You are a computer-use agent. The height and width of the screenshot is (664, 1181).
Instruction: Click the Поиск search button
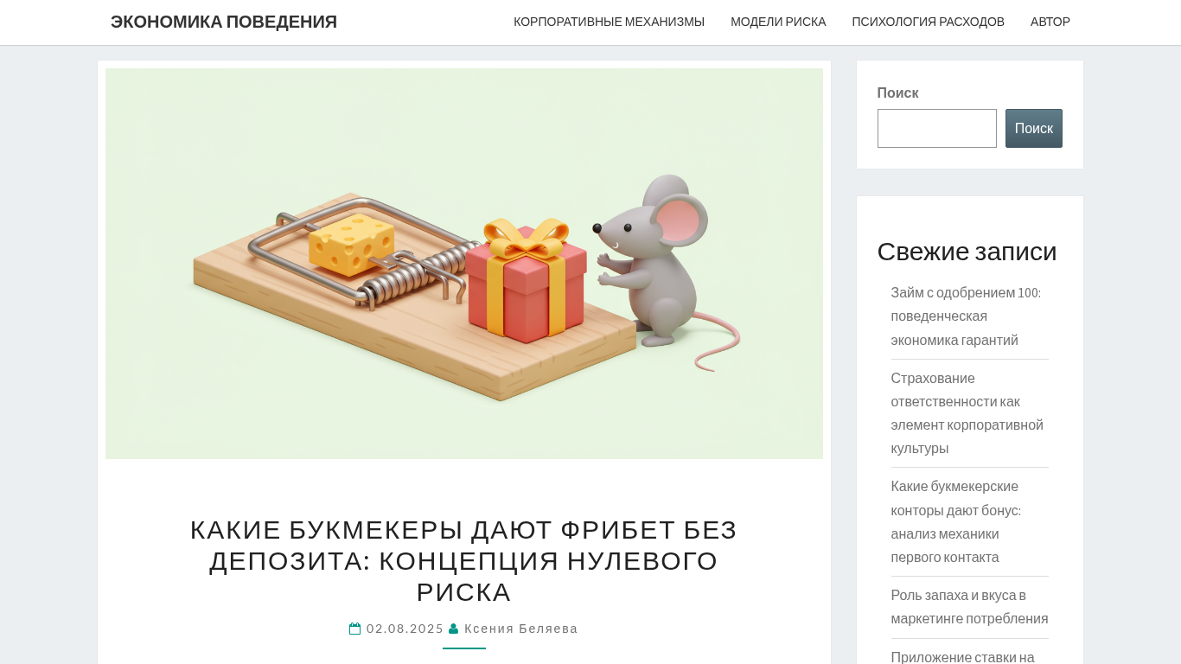tap(1033, 128)
